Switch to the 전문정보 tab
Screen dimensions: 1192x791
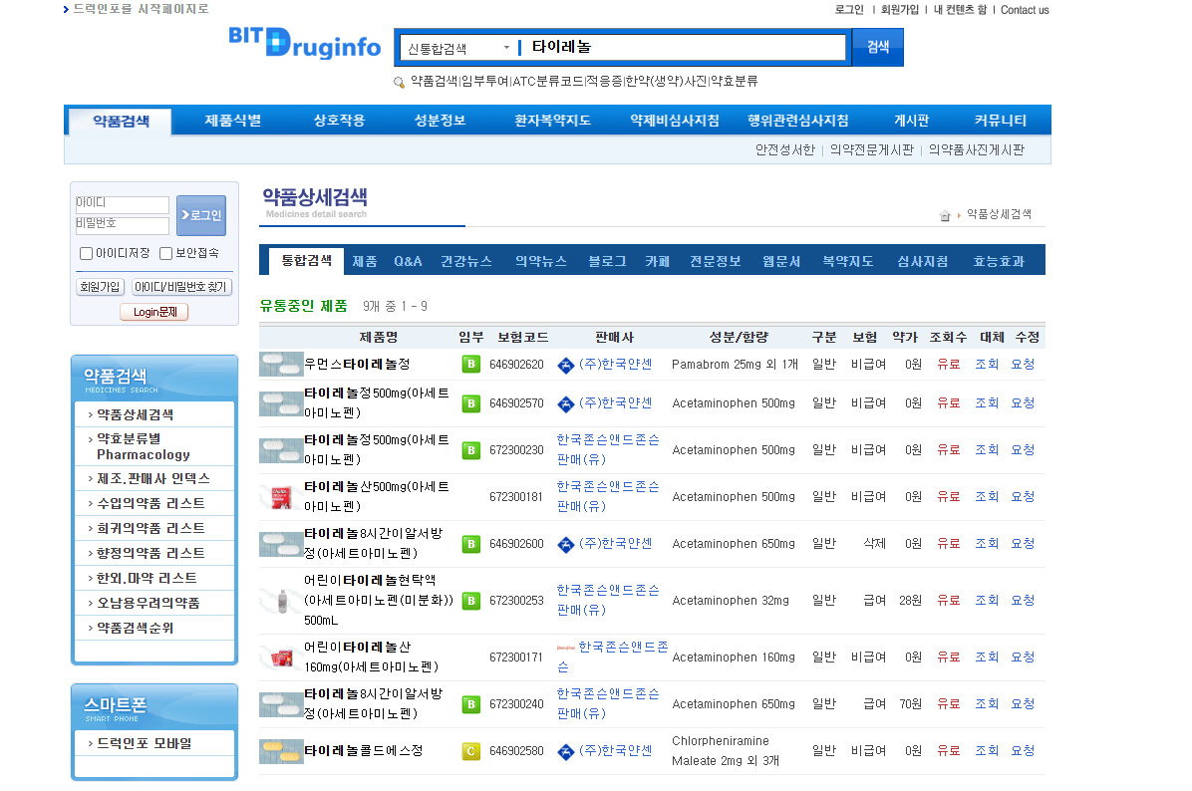coord(716,261)
